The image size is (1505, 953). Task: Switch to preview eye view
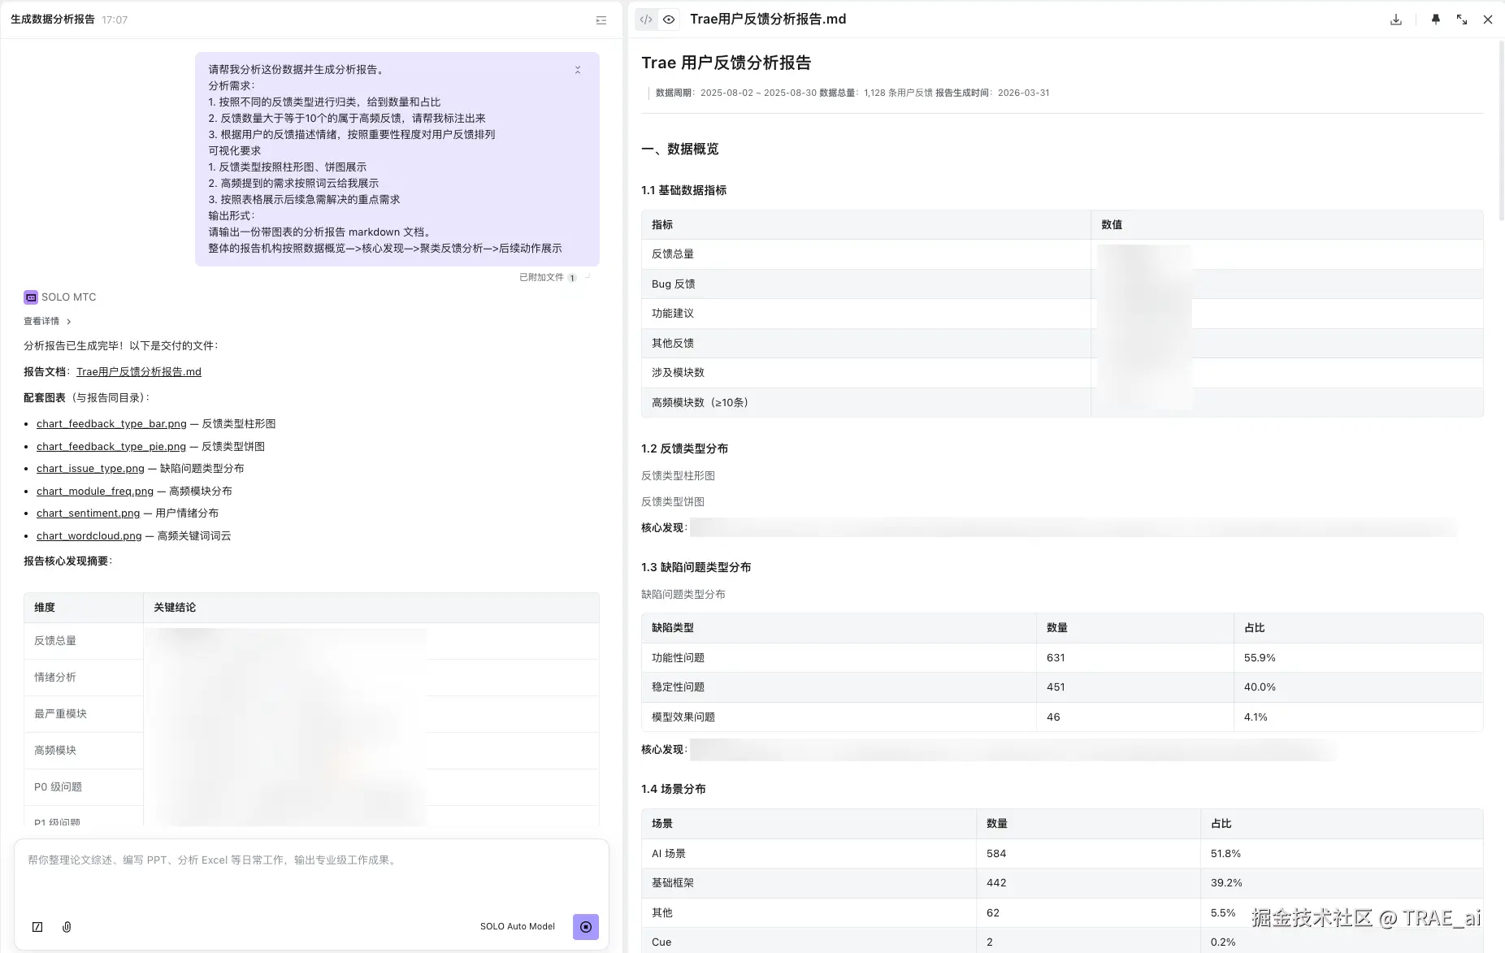(669, 19)
